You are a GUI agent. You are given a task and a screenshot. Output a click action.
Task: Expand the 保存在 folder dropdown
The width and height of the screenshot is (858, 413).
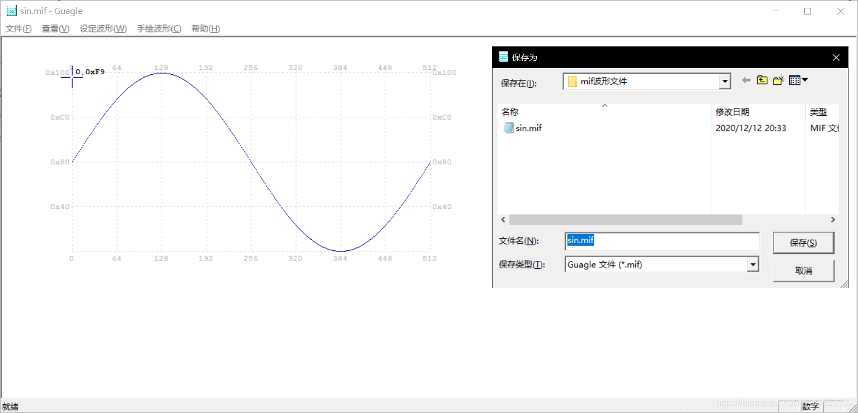tap(725, 82)
